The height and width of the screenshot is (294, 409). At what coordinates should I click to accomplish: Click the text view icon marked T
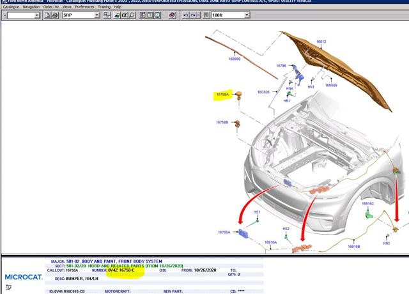pos(150,15)
